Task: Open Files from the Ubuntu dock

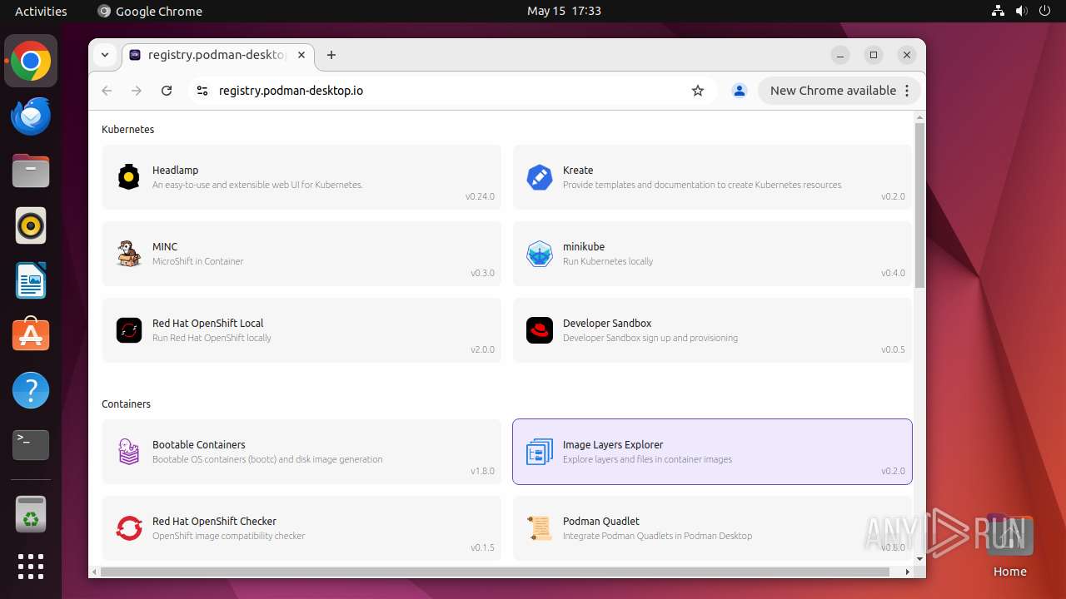Action: click(31, 171)
